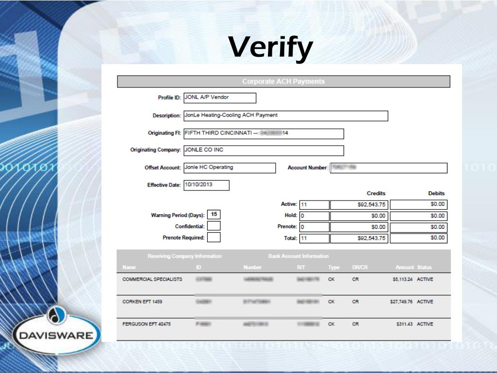Click the Account Number field
Image resolution: width=497 pixels, height=373 pixels.
pos(389,168)
